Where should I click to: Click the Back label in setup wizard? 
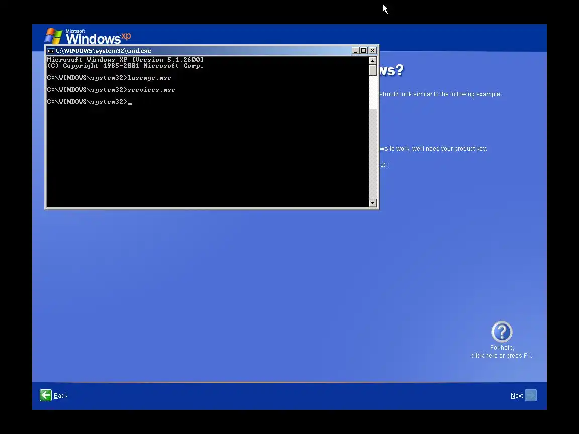(60, 396)
